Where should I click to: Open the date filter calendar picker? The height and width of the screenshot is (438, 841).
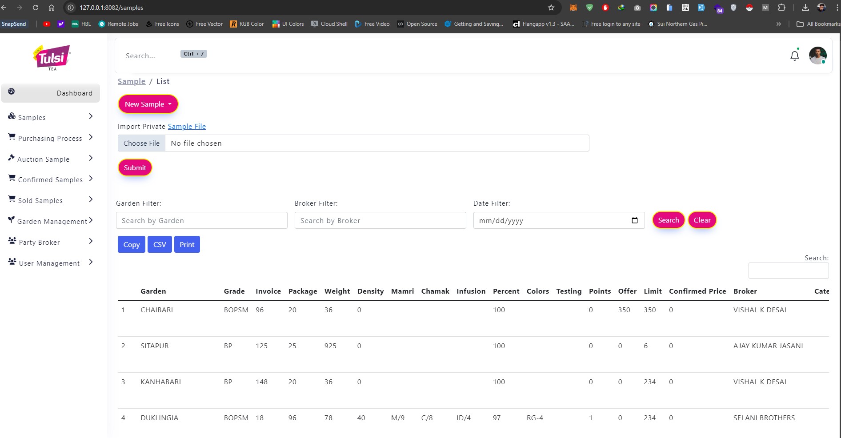point(634,220)
